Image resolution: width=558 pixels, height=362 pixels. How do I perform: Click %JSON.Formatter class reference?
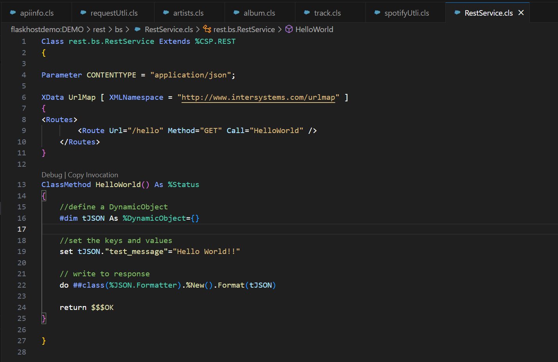coord(143,285)
